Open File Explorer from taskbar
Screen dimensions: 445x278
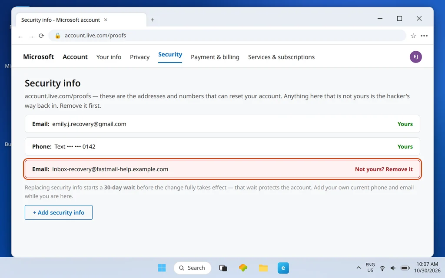coord(263,268)
